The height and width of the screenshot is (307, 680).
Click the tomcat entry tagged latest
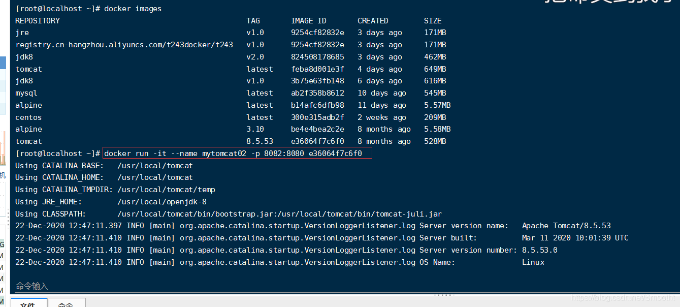(28, 69)
